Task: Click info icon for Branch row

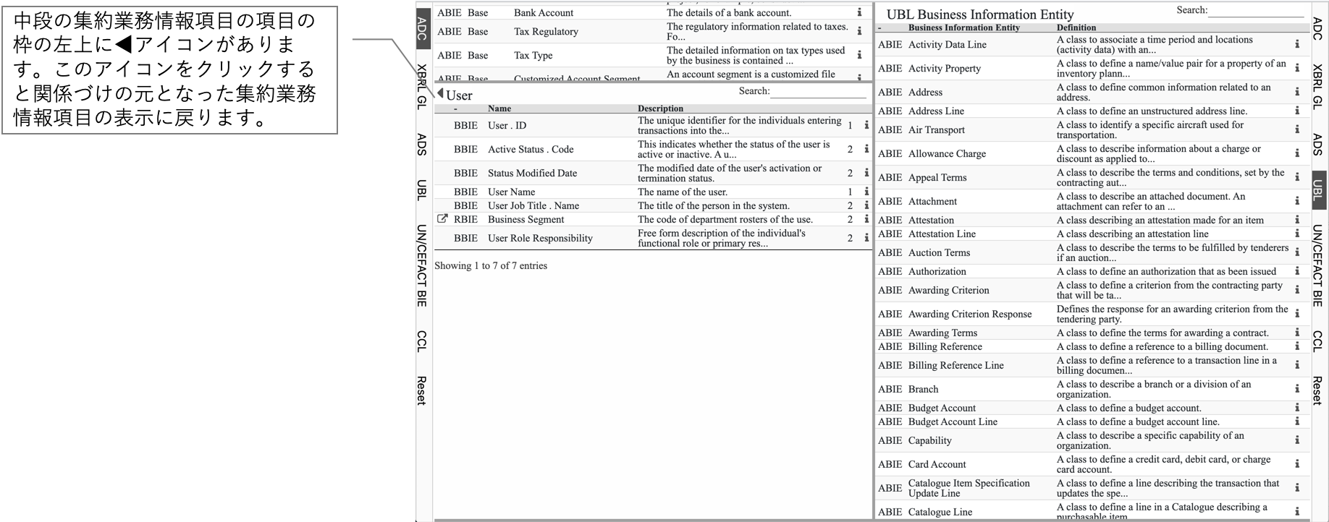Action: pyautogui.click(x=1296, y=389)
